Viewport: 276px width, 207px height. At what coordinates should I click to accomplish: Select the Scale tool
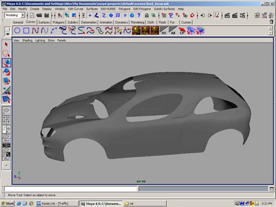click(x=6, y=81)
